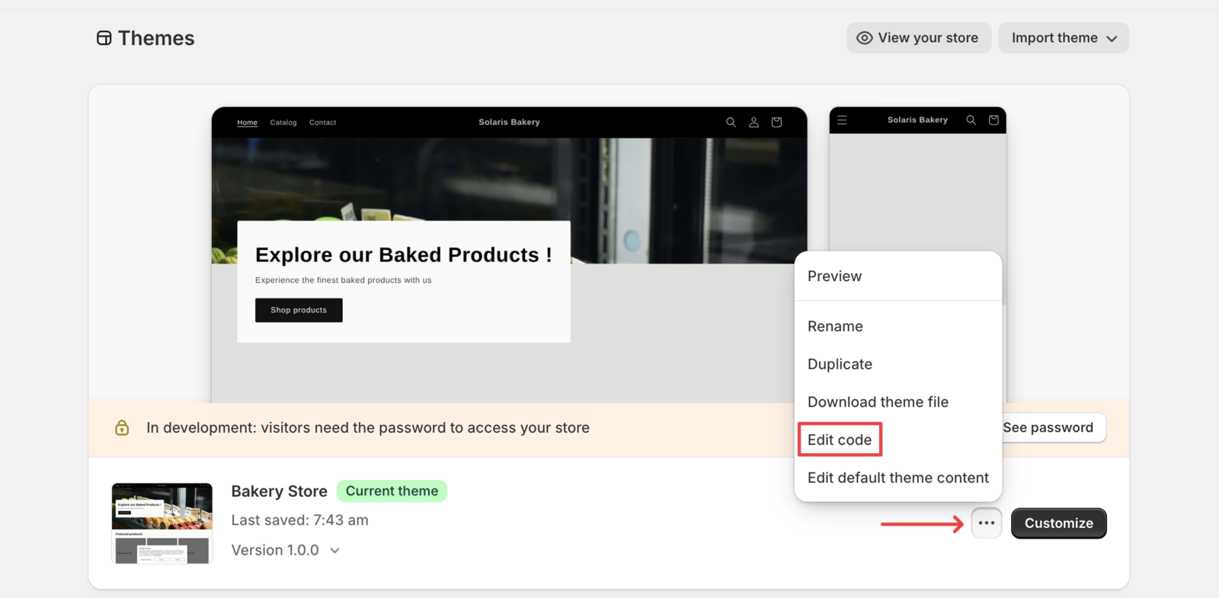The height and width of the screenshot is (598, 1219).
Task: Click the In development password notice text
Action: [x=368, y=427]
